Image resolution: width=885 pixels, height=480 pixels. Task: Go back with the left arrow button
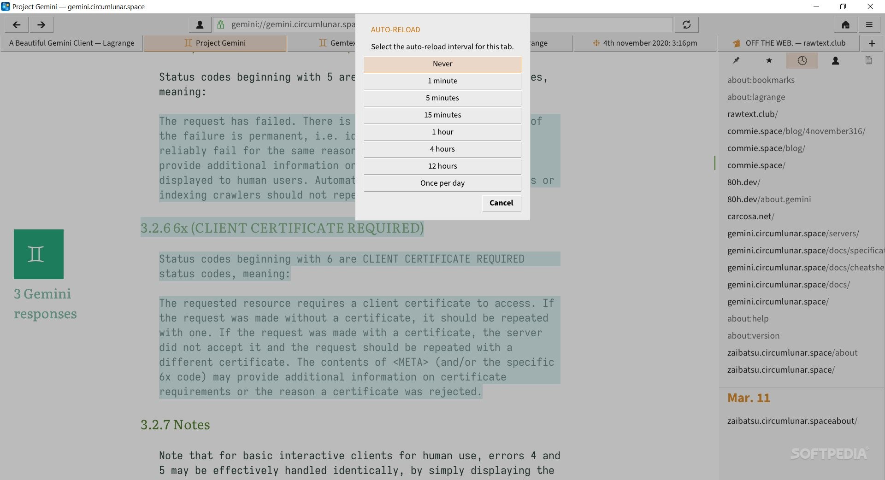click(x=17, y=25)
